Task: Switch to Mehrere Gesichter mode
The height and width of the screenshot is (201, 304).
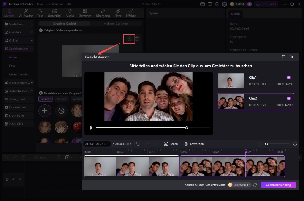Action: [116, 24]
